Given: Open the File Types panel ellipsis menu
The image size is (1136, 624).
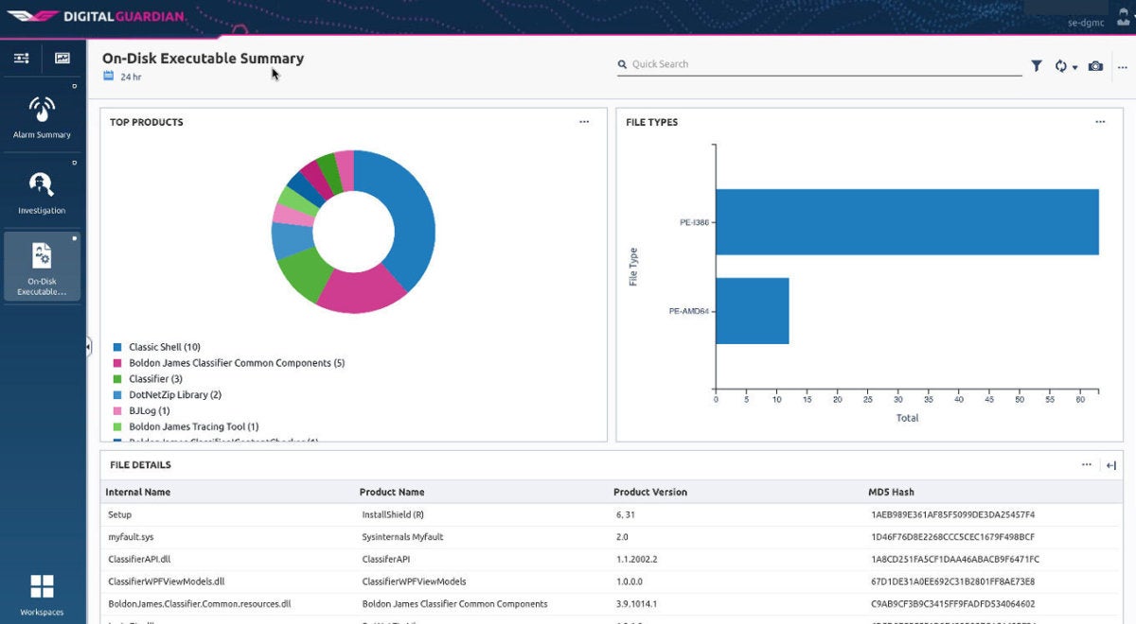Looking at the screenshot, I should pyautogui.click(x=1100, y=122).
